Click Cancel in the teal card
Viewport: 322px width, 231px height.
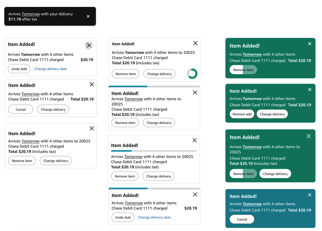coord(242,219)
